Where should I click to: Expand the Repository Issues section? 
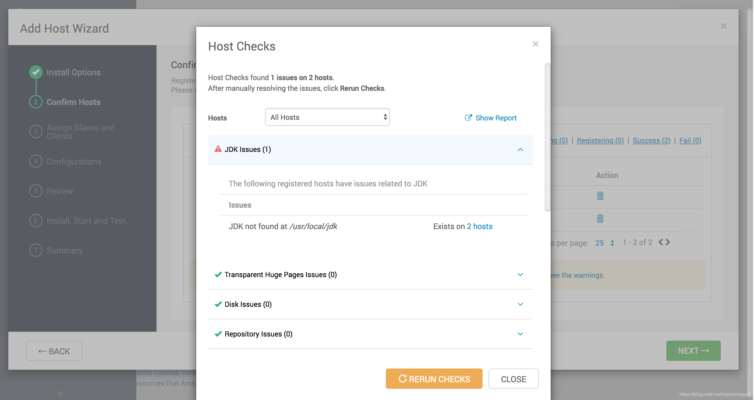pyautogui.click(x=520, y=334)
